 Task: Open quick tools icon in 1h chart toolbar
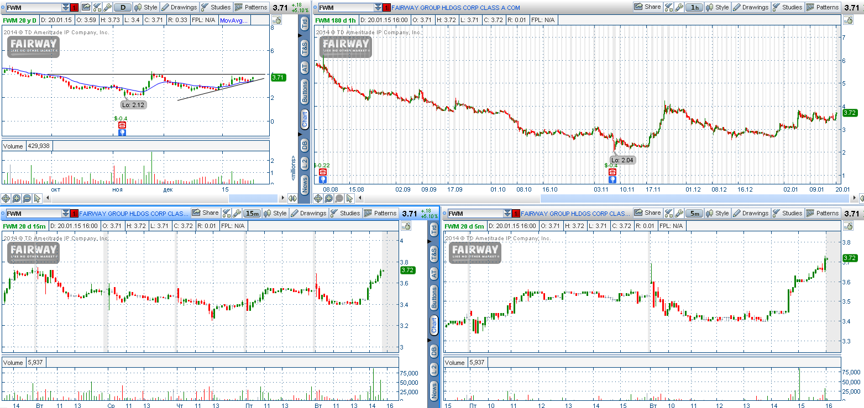click(x=668, y=7)
